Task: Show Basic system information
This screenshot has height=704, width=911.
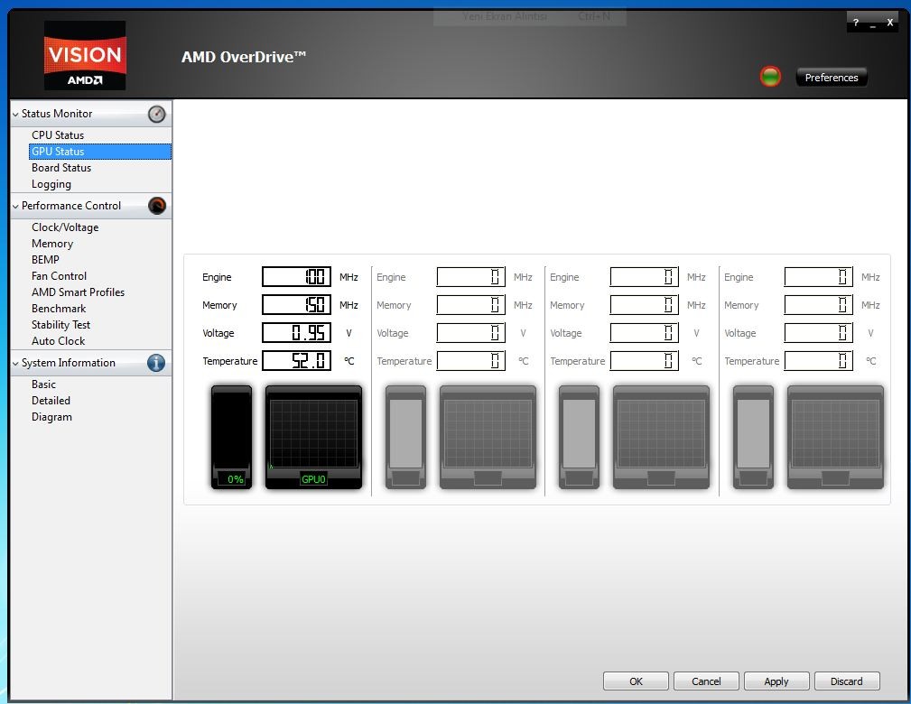Action: (43, 384)
